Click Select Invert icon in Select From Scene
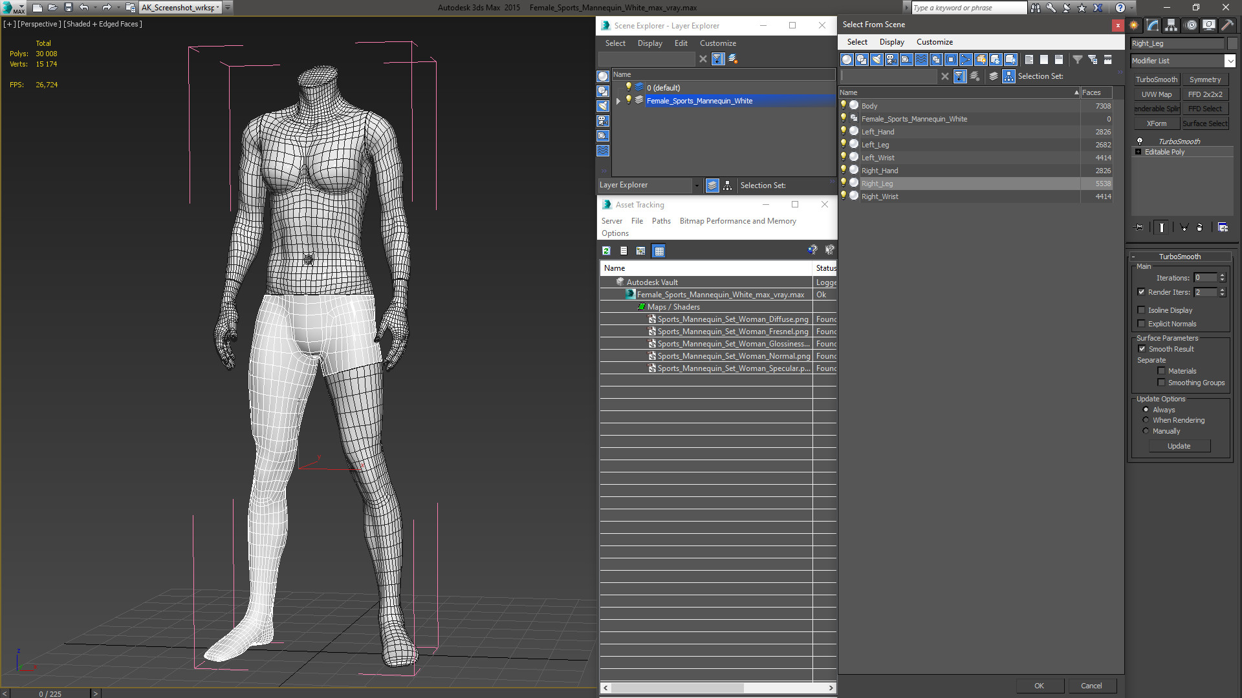Image resolution: width=1242 pixels, height=698 pixels. click(1059, 59)
